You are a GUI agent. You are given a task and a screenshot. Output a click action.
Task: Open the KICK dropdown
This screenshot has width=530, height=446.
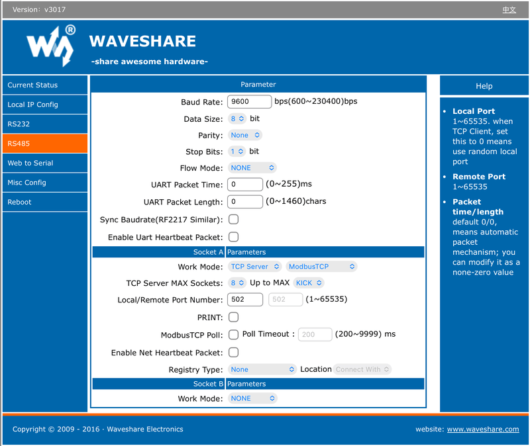pos(309,283)
